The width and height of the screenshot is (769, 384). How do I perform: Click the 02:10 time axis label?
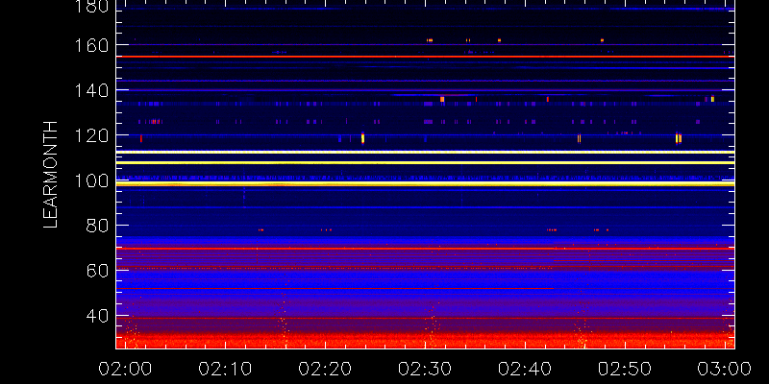click(225, 369)
